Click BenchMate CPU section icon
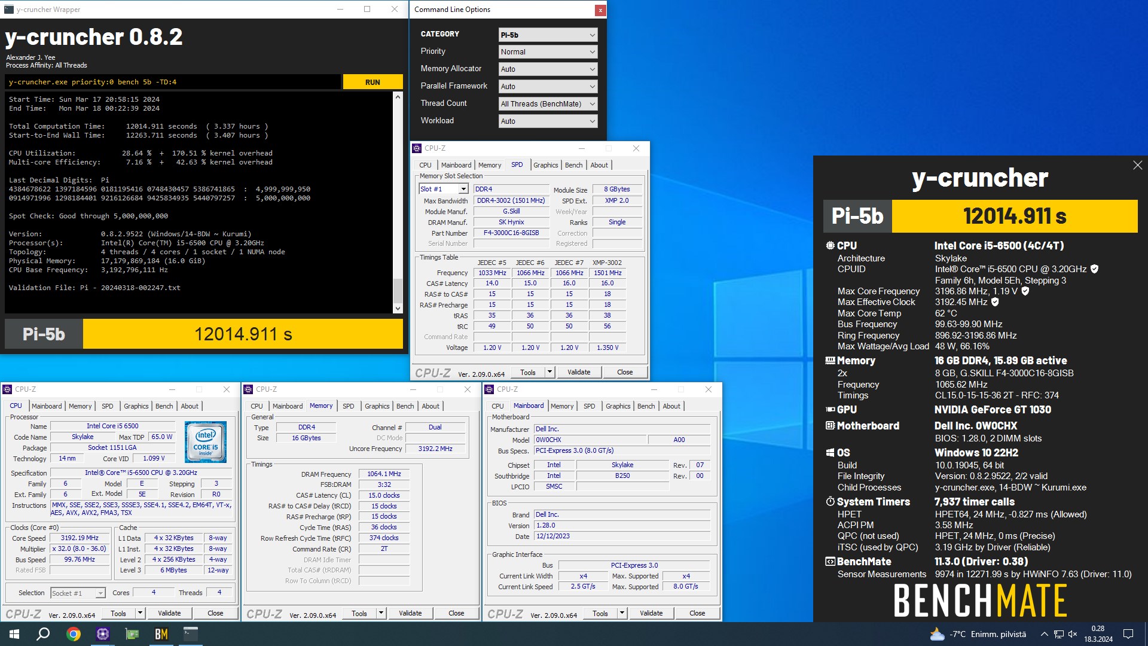1148x646 pixels. point(830,245)
